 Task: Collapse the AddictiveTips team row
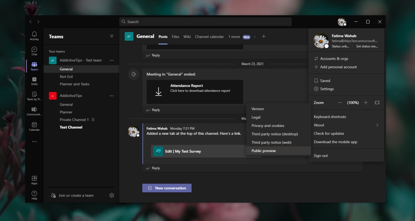coord(71,96)
